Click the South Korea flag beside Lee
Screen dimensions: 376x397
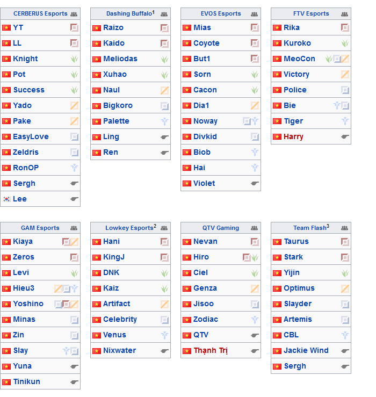tap(6, 199)
